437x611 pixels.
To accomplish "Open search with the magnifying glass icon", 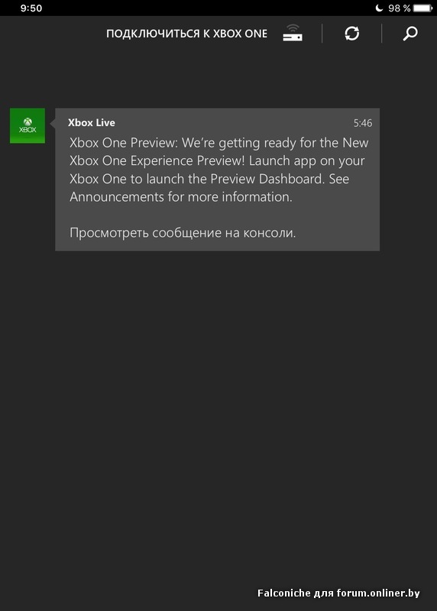I will pos(409,34).
